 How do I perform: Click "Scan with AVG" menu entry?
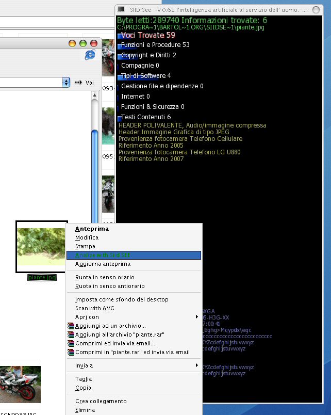[94, 308]
